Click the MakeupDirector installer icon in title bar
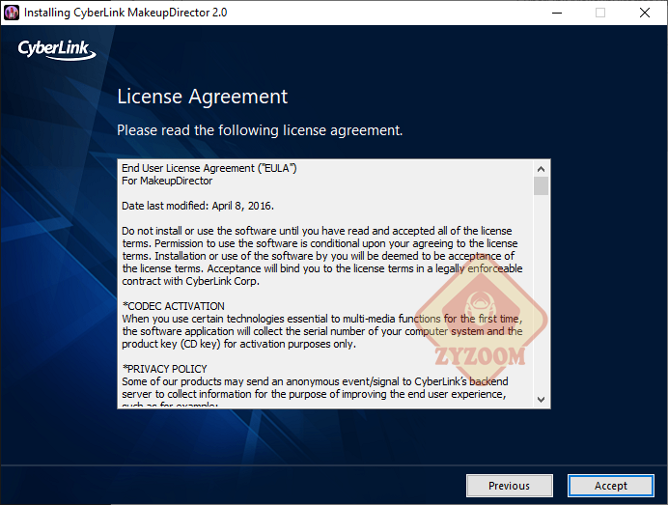The image size is (668, 505). 11,13
